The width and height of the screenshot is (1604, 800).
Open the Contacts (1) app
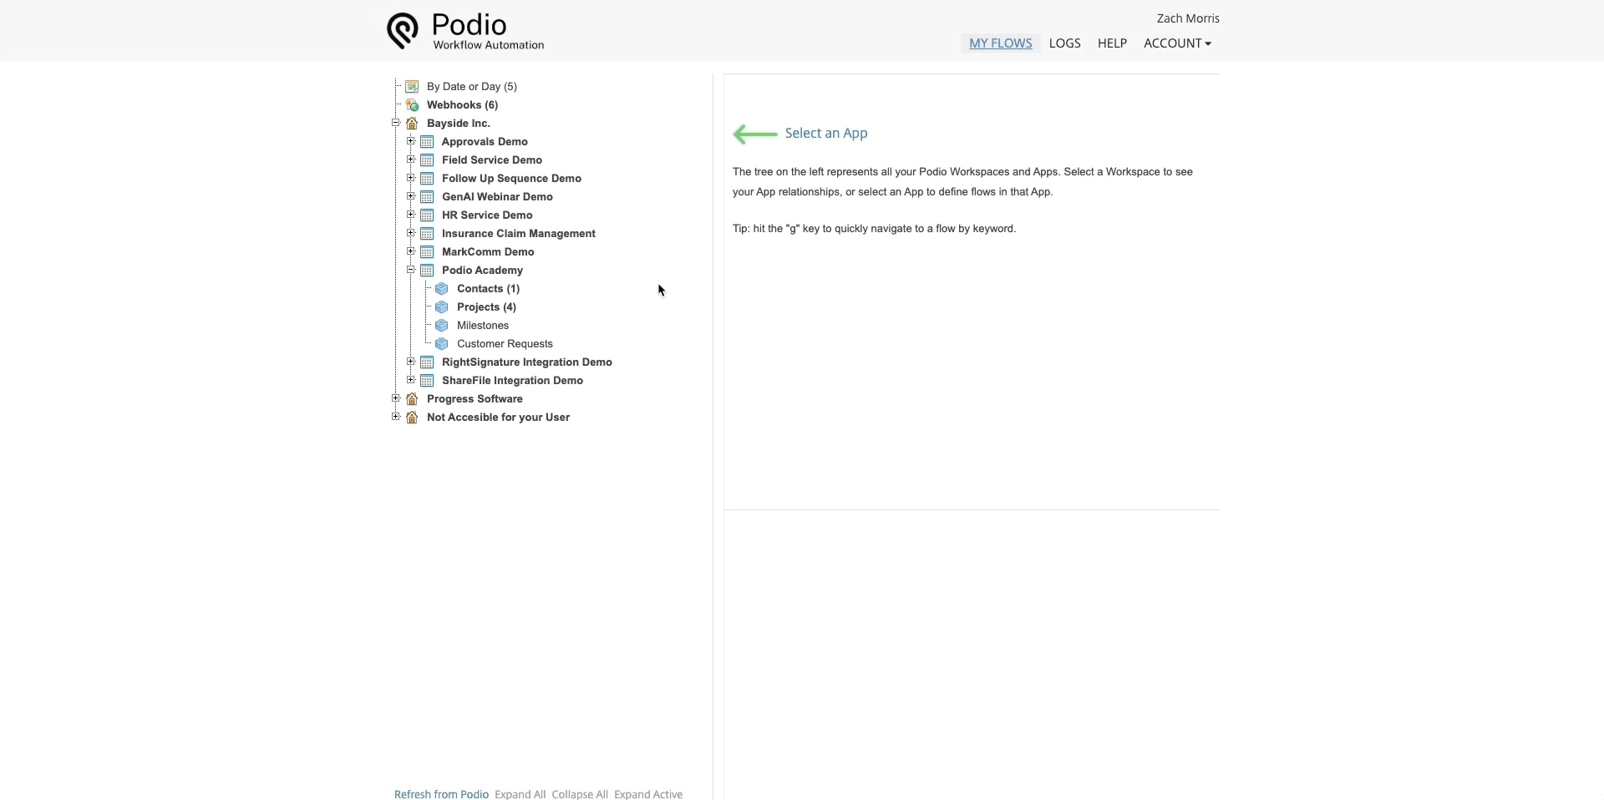click(488, 289)
